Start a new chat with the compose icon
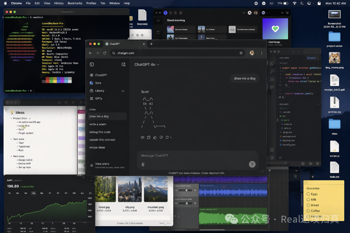The height and width of the screenshot is (233, 350). pos(123,64)
